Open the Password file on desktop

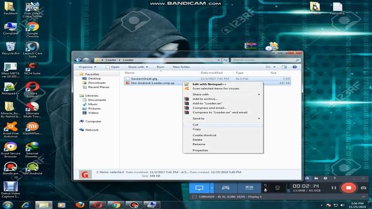coord(337,8)
